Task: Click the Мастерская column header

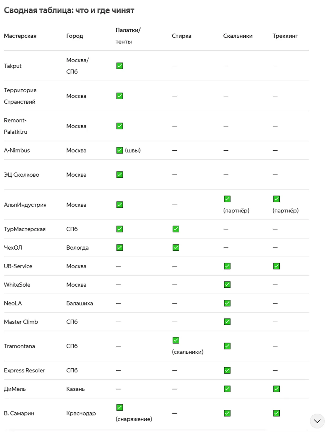Action: click(x=20, y=36)
